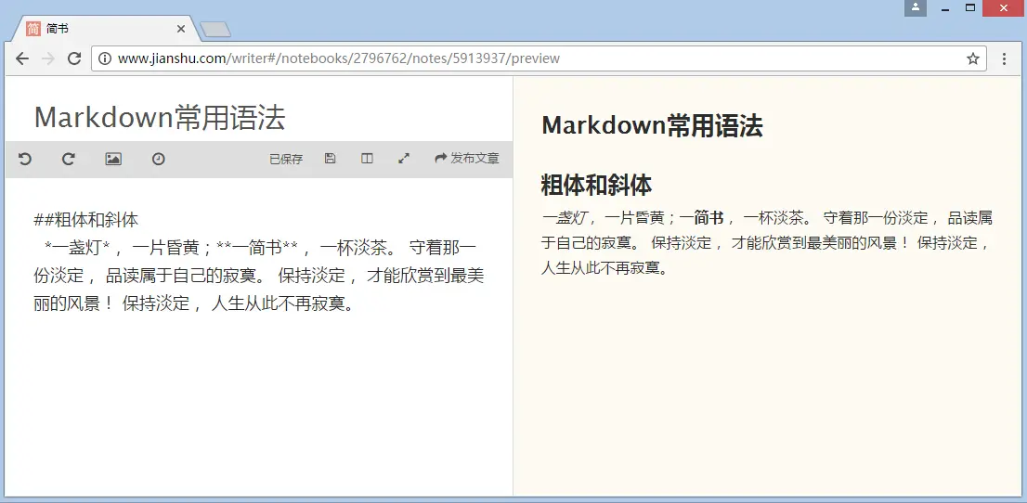The height and width of the screenshot is (503, 1027).
Task: Click the 已保存 status label
Action: [286, 159]
